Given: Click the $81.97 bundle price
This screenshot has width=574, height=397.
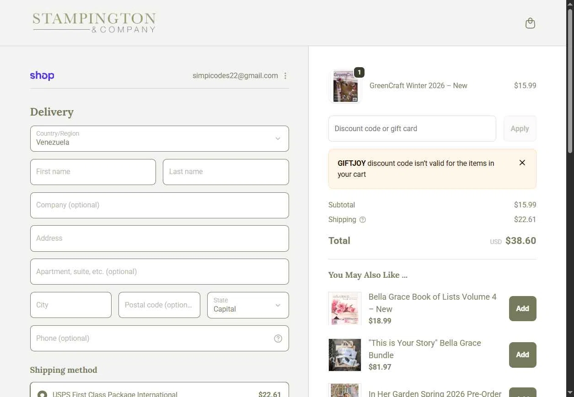Looking at the screenshot, I should (x=380, y=367).
